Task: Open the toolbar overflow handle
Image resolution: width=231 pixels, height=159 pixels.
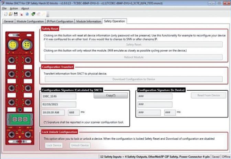Action: [48, 14]
